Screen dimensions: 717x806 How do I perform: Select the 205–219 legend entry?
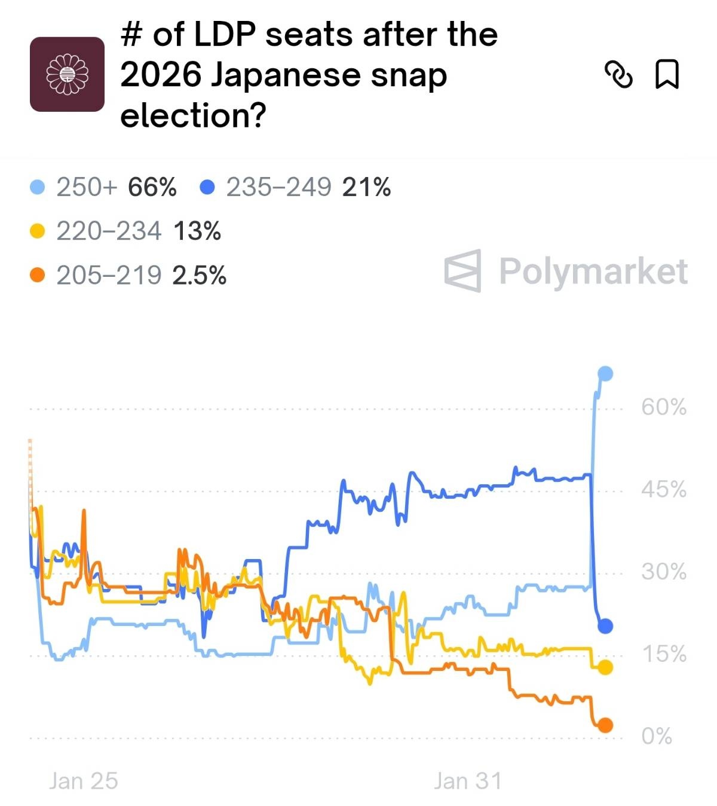click(128, 276)
